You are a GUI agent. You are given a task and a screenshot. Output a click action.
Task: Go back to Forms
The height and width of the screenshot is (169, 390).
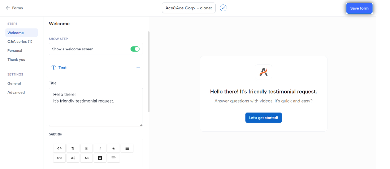14,8
